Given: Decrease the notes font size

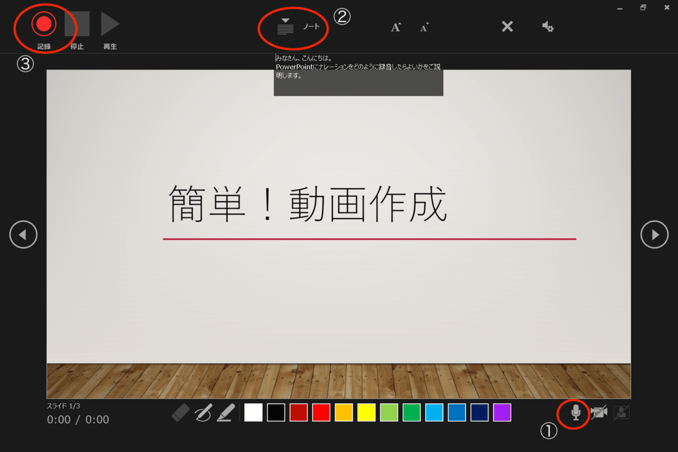Looking at the screenshot, I should tap(424, 27).
